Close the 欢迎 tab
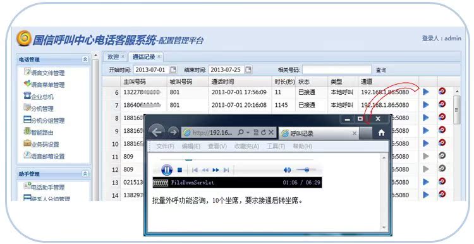 tap(123, 56)
